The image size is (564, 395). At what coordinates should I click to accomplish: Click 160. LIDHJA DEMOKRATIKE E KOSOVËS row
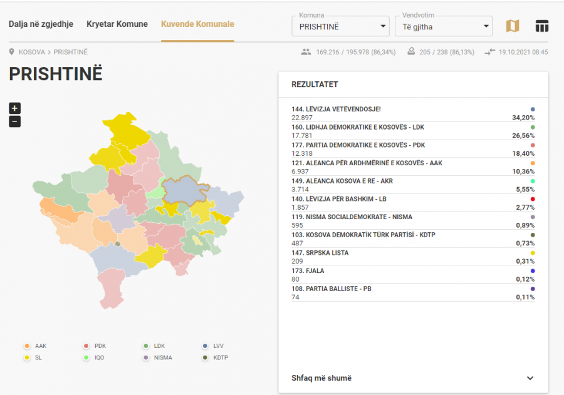click(x=413, y=131)
